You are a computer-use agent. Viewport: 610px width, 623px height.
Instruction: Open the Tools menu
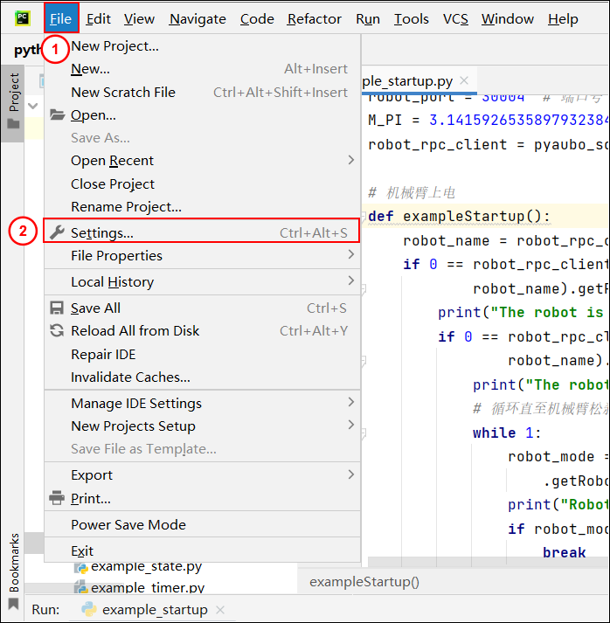click(x=412, y=18)
